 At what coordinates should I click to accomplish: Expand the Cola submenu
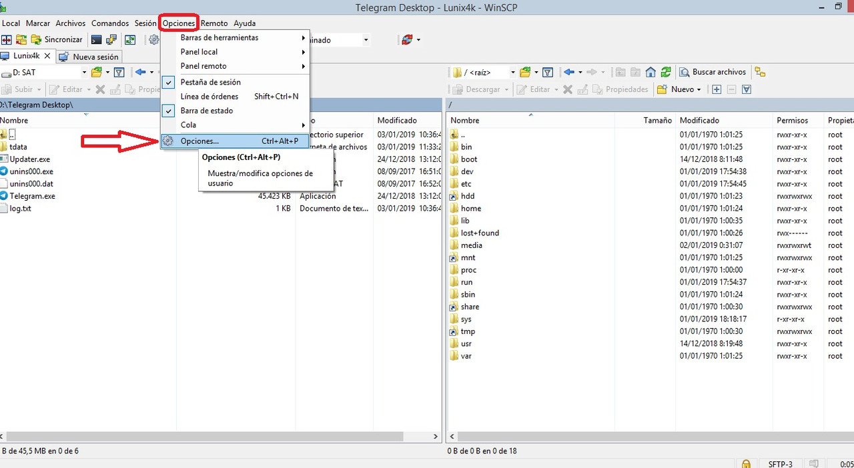pyautogui.click(x=235, y=125)
